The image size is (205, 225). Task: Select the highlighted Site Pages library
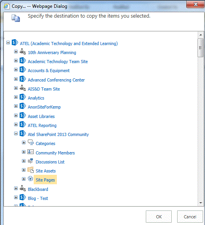click(x=45, y=180)
